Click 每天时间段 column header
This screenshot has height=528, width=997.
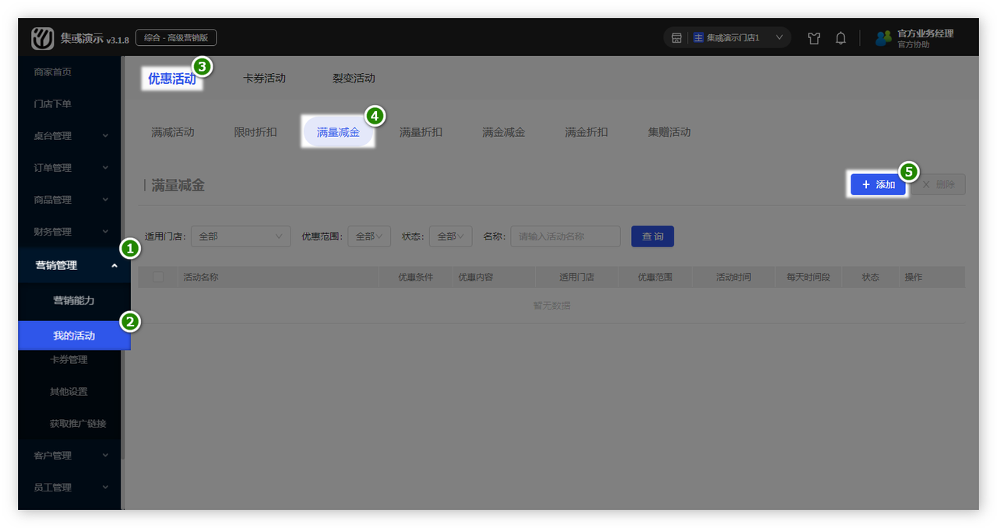pos(809,277)
